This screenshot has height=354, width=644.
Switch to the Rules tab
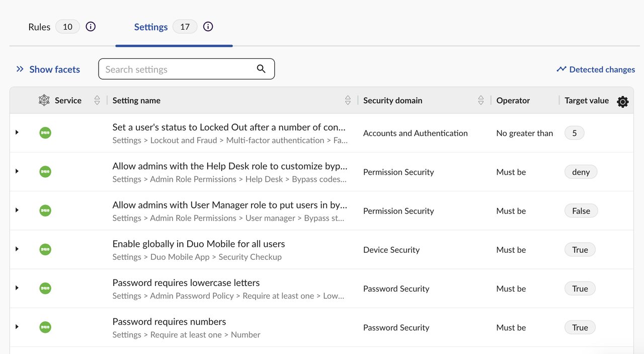pyautogui.click(x=39, y=27)
